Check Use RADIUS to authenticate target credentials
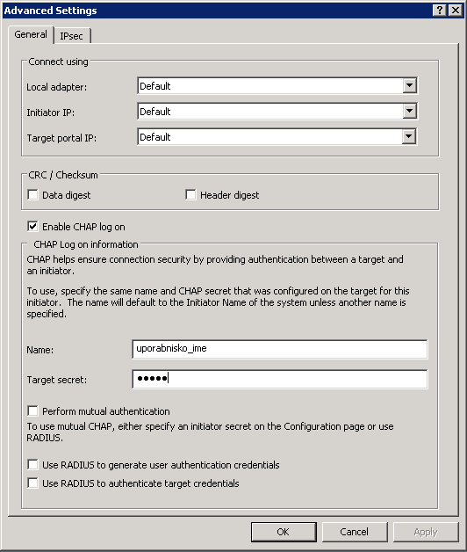Image resolution: width=467 pixels, height=552 pixels. pyautogui.click(x=32, y=483)
